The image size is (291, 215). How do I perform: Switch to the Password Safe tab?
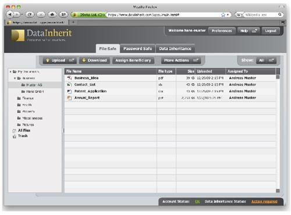137,49
